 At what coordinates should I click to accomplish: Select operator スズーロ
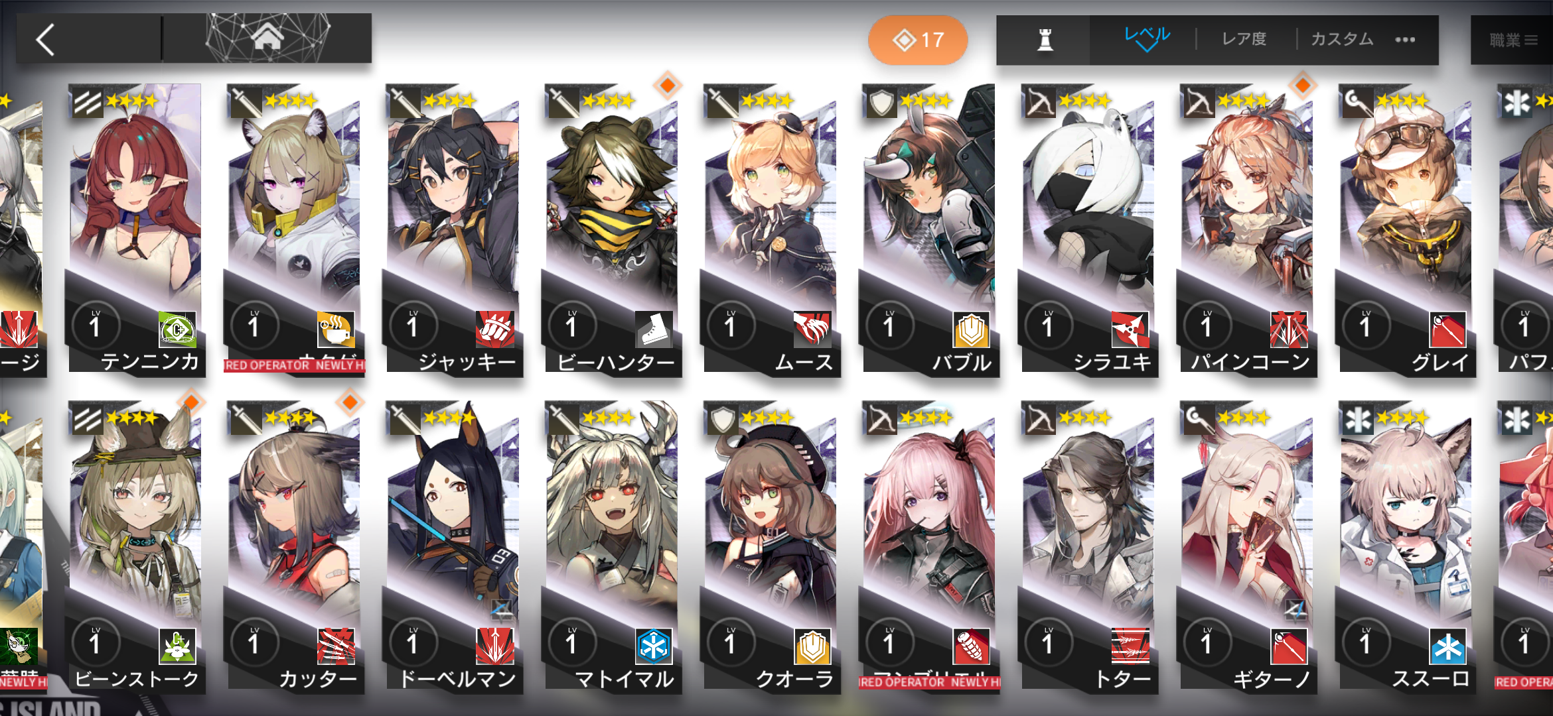click(1405, 546)
